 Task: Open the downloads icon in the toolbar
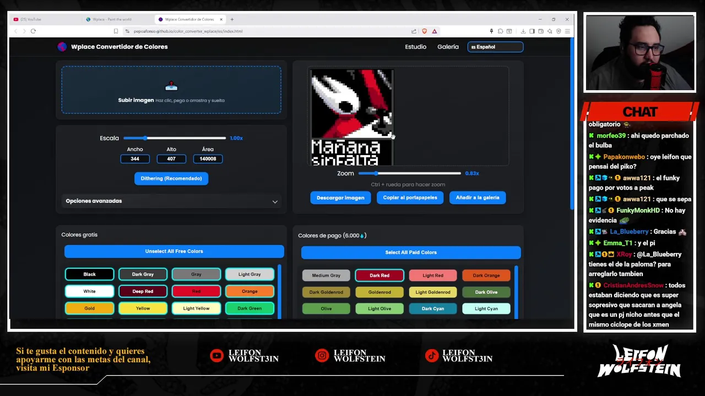tap(523, 31)
